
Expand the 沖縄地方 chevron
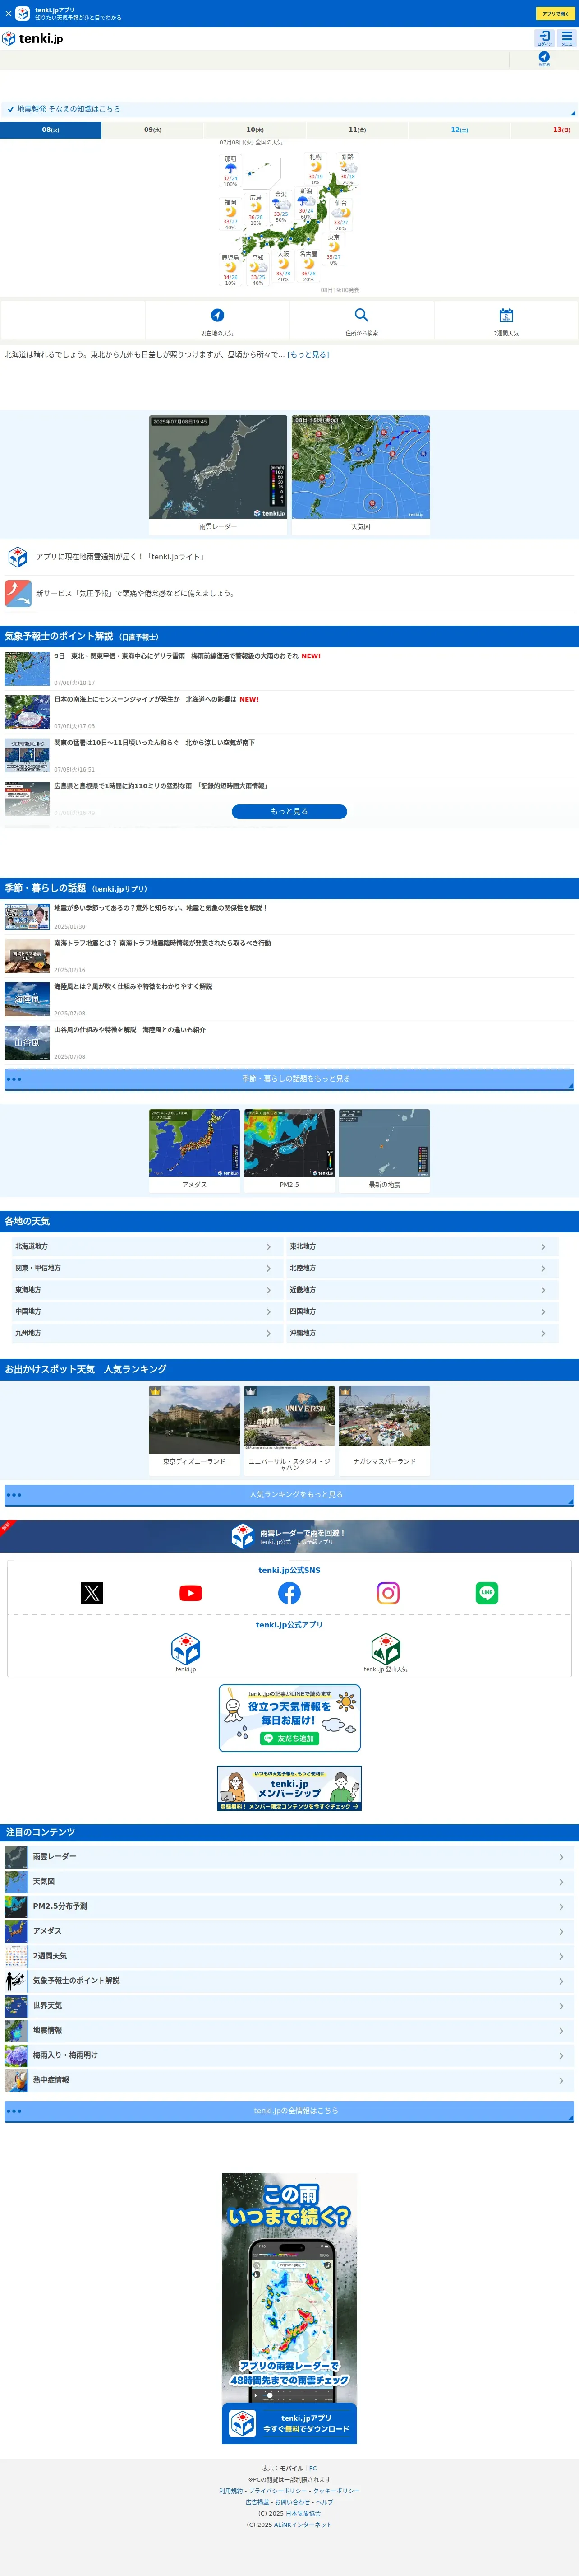[x=543, y=1333]
